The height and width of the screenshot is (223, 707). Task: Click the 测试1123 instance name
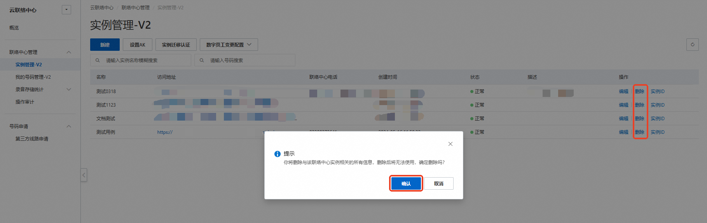coord(106,105)
